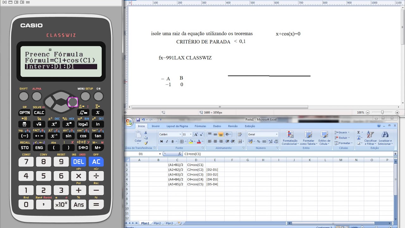
Task: Switch to the Layout da Página tab
Action: (177, 126)
